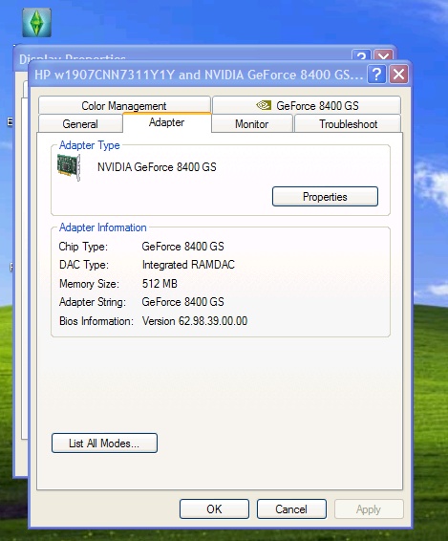Click the NVIDIA GeForce 8400 GS adapter name
Image resolution: width=448 pixels, height=541 pixels.
coord(157,167)
